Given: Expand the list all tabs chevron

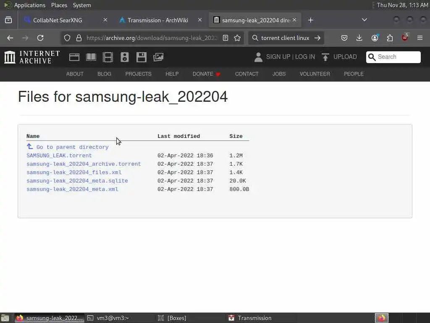Looking at the screenshot, I should coord(364,20).
